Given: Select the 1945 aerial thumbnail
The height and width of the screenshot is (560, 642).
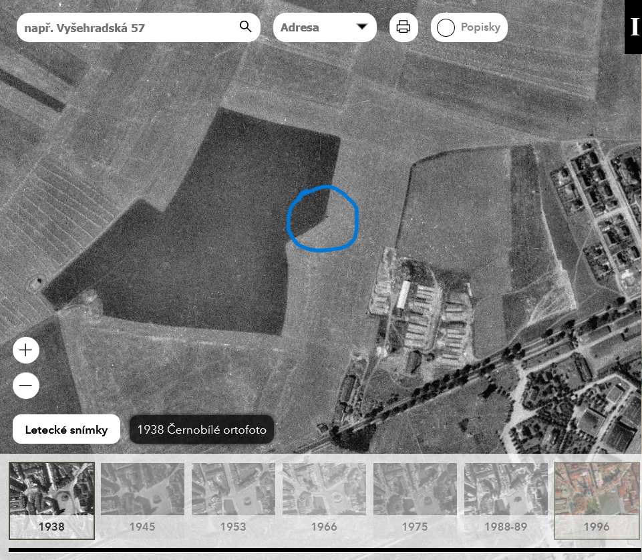Looking at the screenshot, I should [x=142, y=500].
